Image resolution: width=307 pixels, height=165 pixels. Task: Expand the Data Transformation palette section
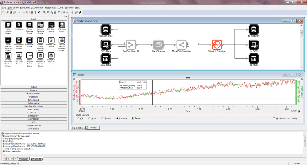click(34, 106)
